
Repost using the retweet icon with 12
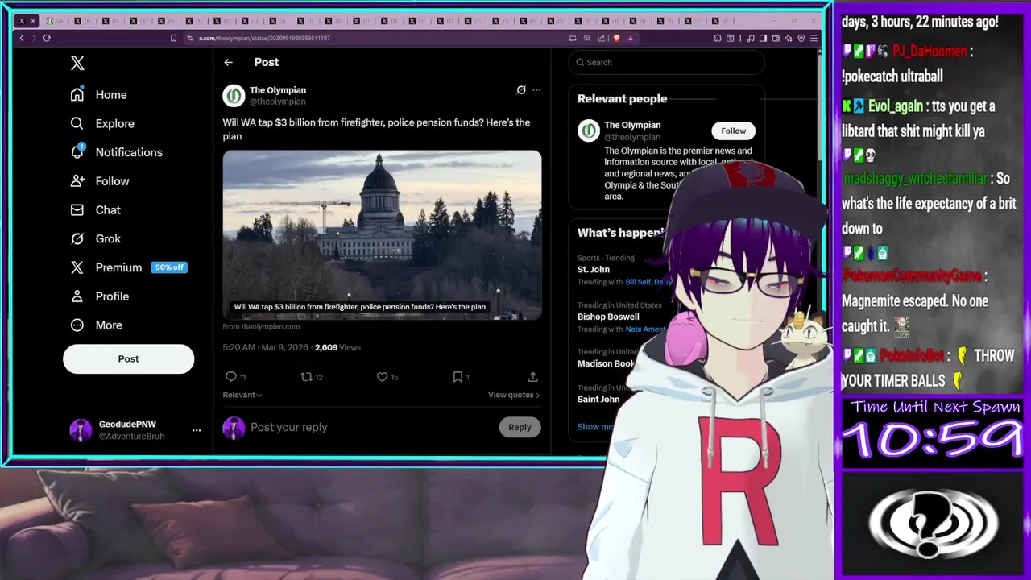(306, 376)
